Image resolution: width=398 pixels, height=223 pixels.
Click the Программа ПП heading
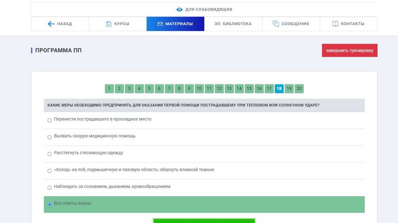pos(58,50)
